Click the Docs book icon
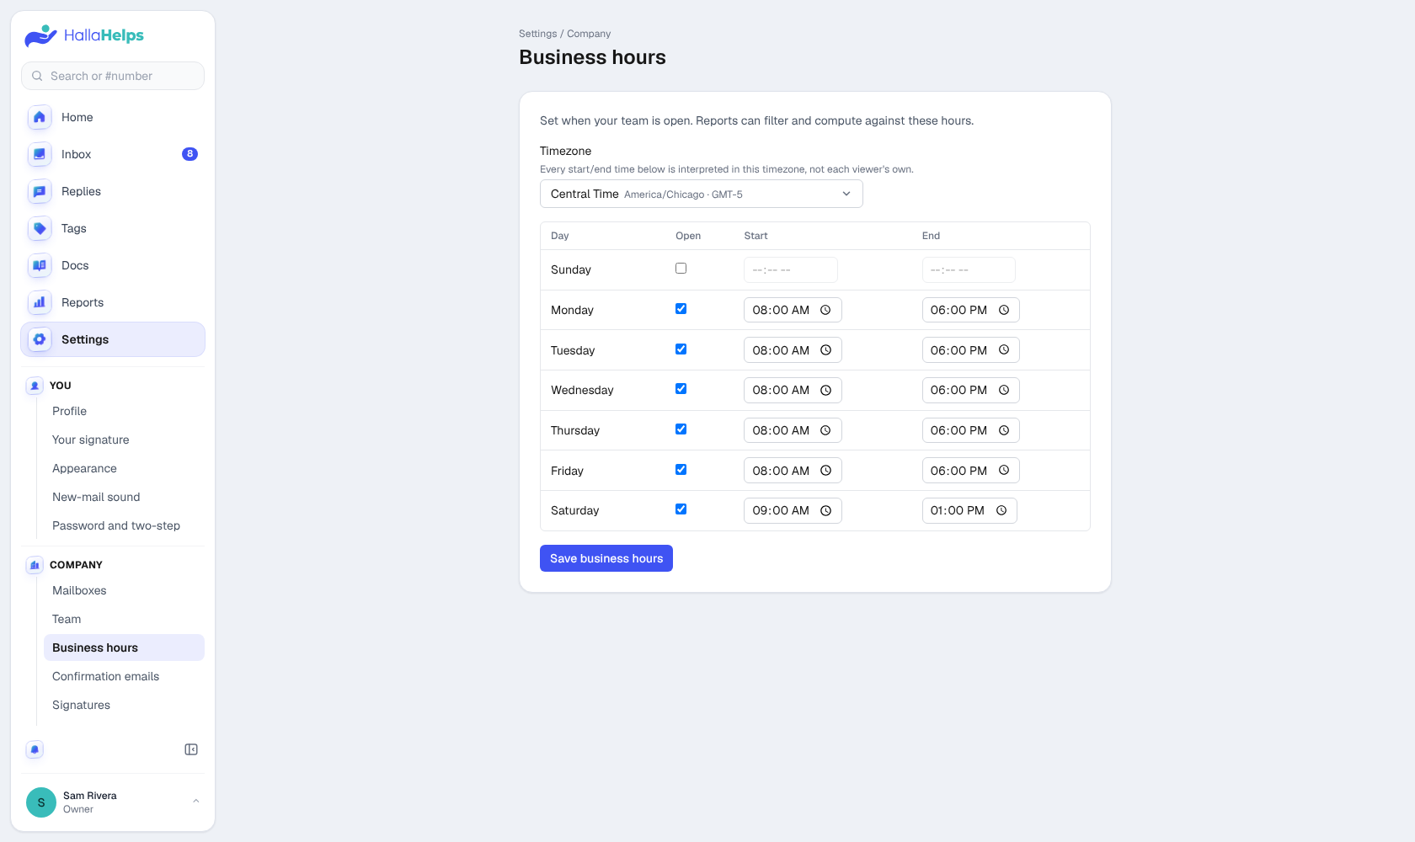Screen dimensions: 1415x842 click(x=40, y=265)
